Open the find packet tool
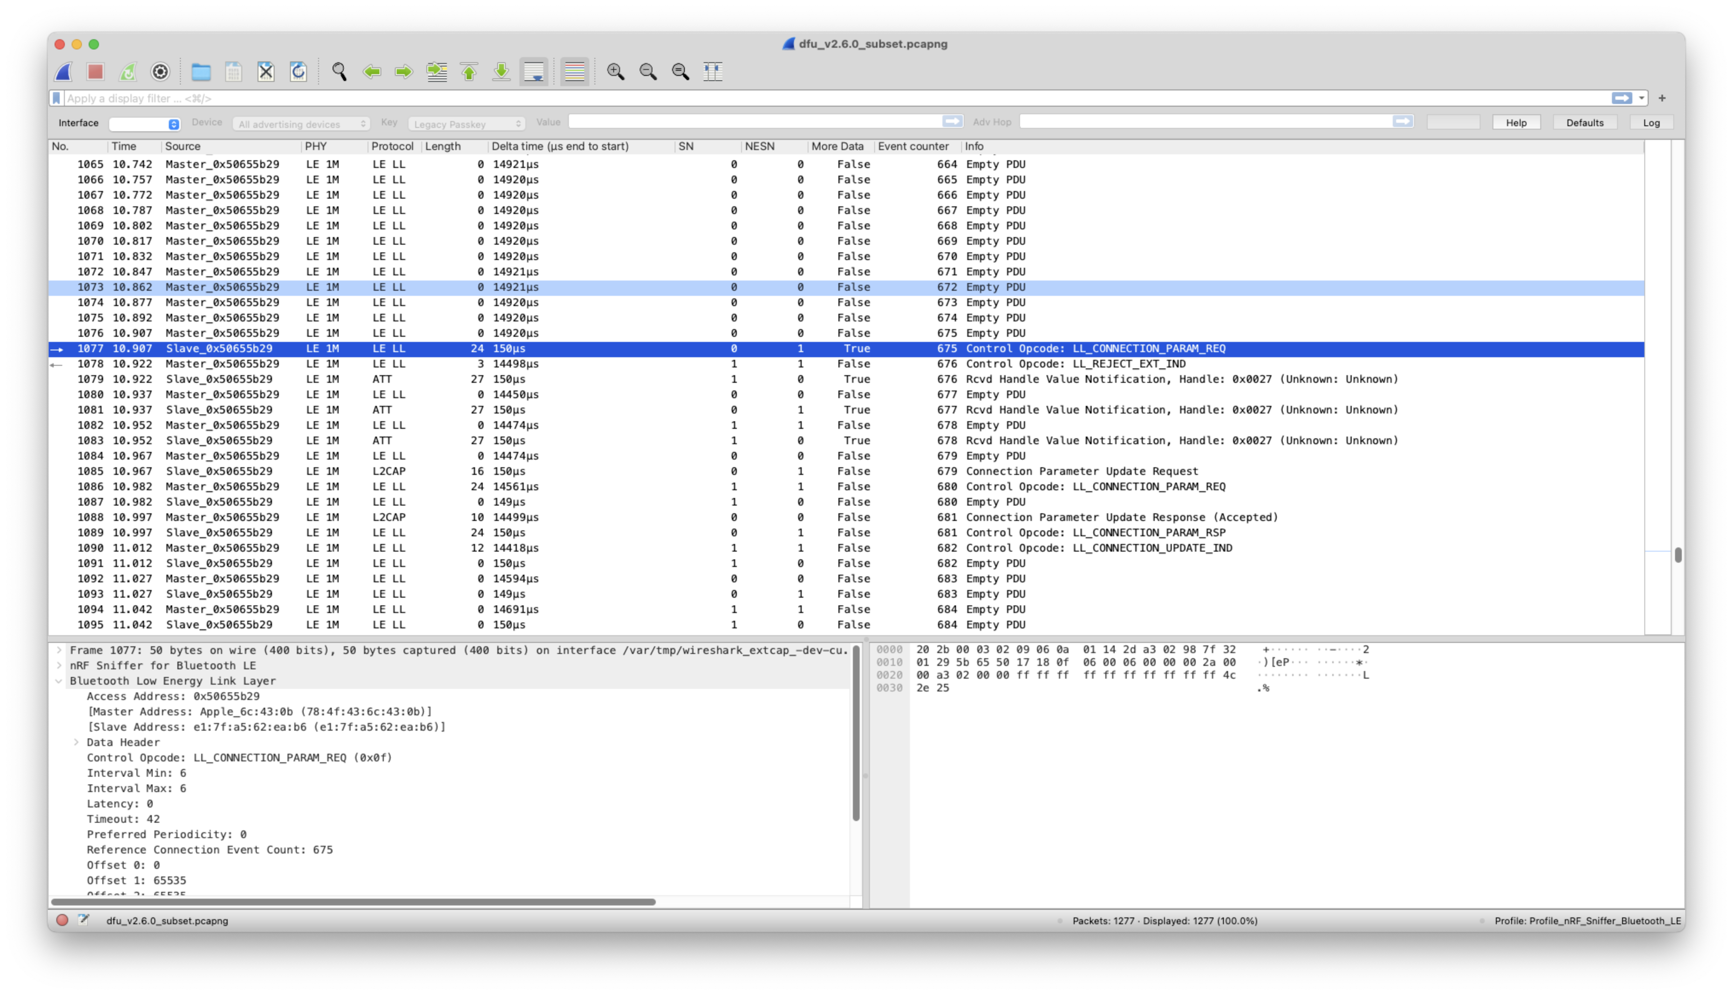Screen dimensions: 1733x995 click(x=339, y=72)
